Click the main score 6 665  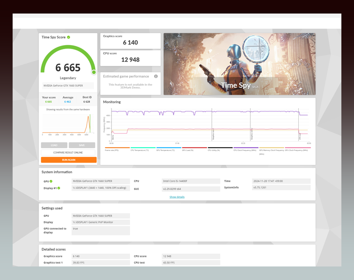(68, 68)
